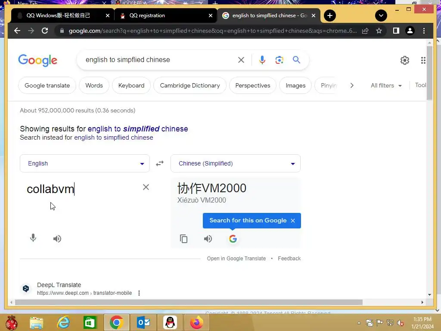Screen dimensions: 441x331
Task: Click the horizontal page scrollbar thumb
Action: pos(189,302)
